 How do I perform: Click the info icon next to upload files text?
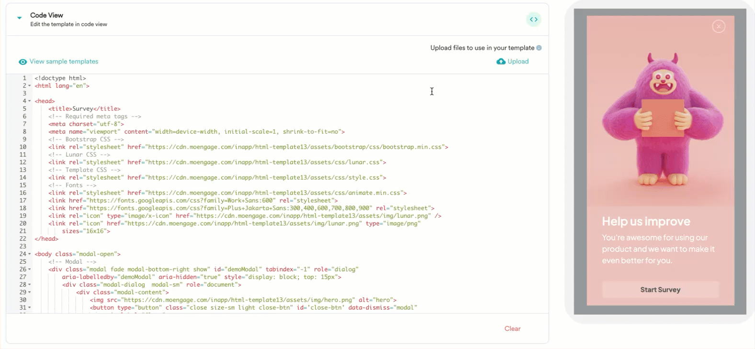tap(539, 48)
